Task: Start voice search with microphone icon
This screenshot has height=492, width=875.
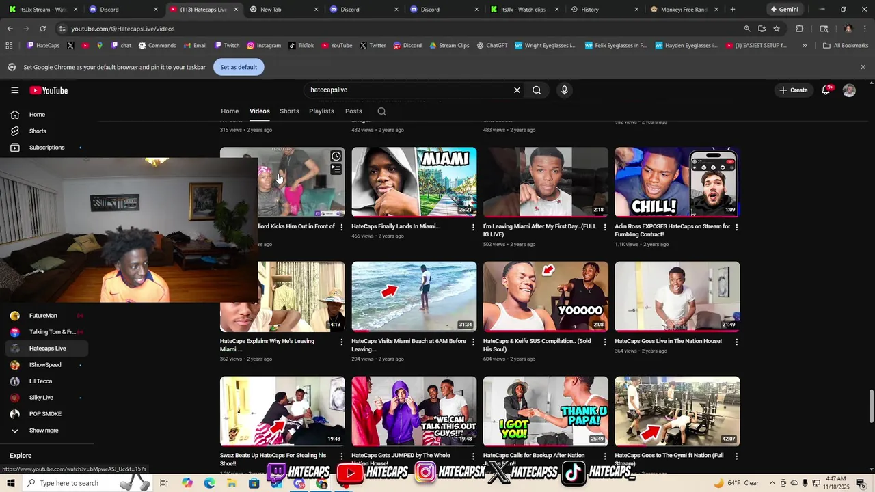Action: (564, 90)
